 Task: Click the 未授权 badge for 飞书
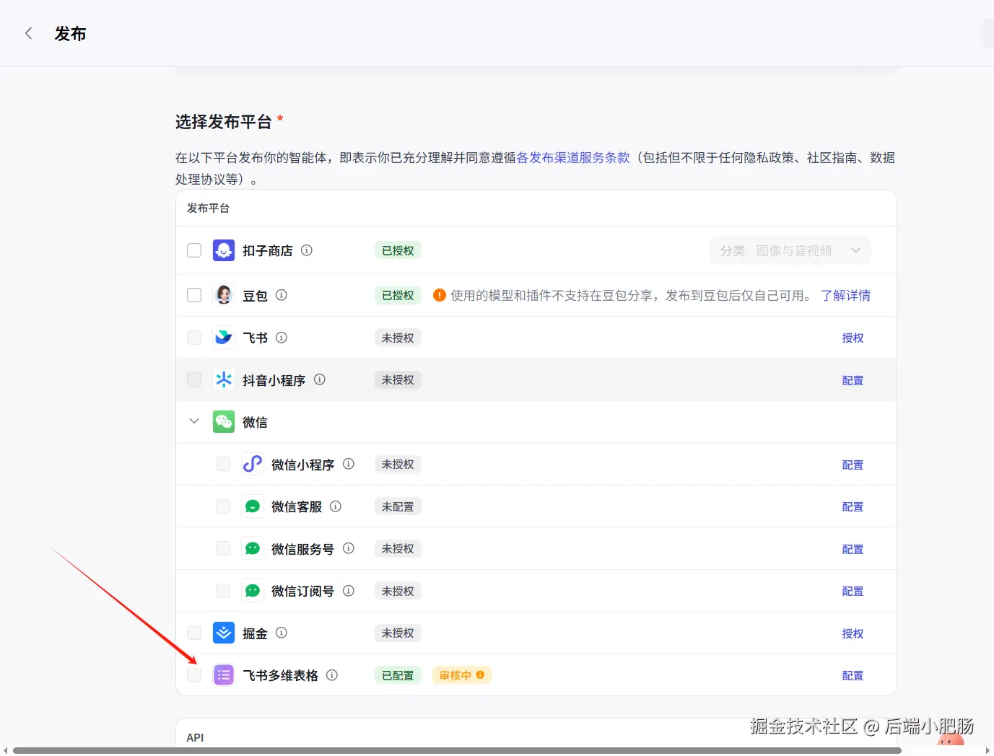[398, 338]
